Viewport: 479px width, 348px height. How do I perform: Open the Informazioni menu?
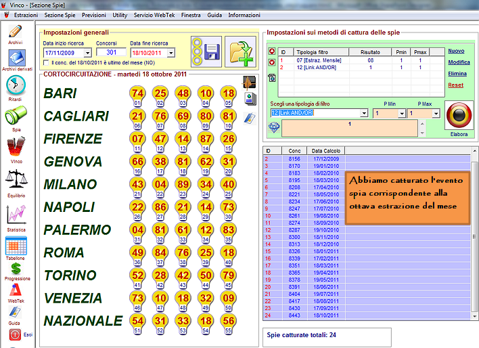click(244, 15)
